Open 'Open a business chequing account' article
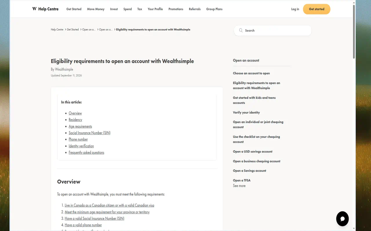 pos(257,161)
